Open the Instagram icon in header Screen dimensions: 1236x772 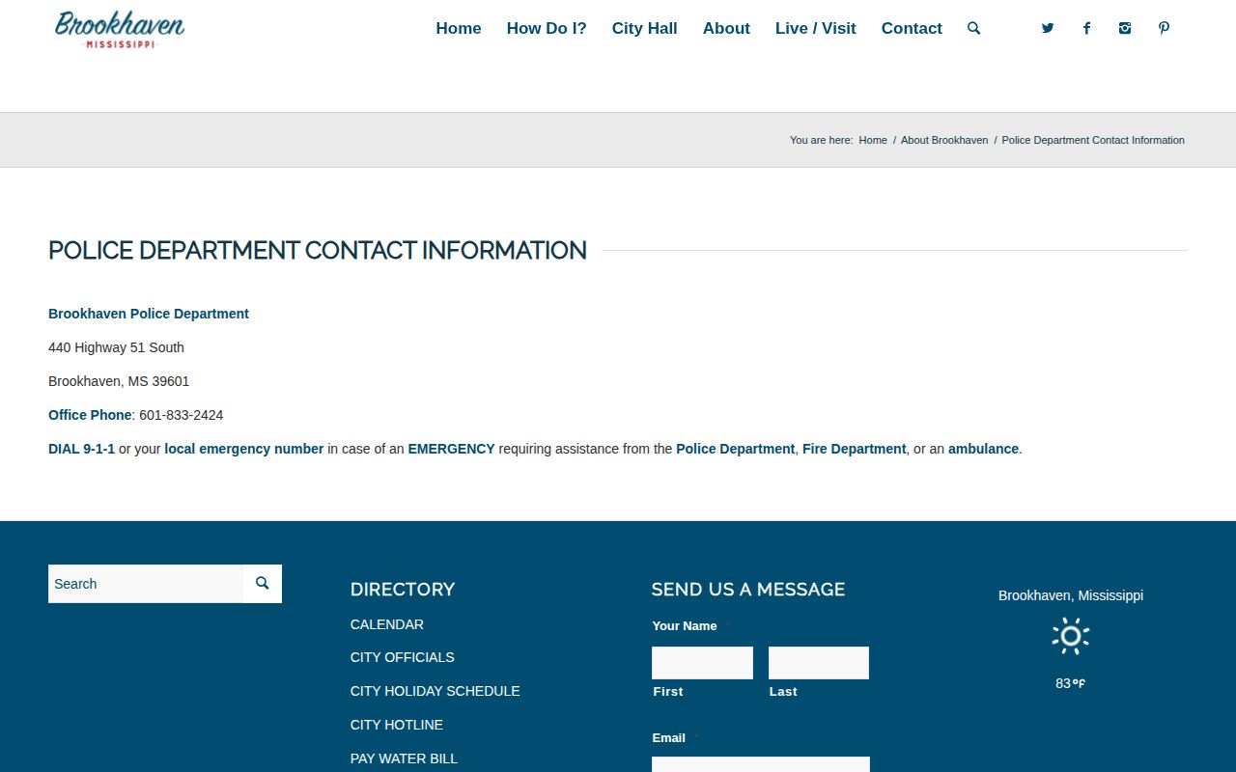(1125, 28)
